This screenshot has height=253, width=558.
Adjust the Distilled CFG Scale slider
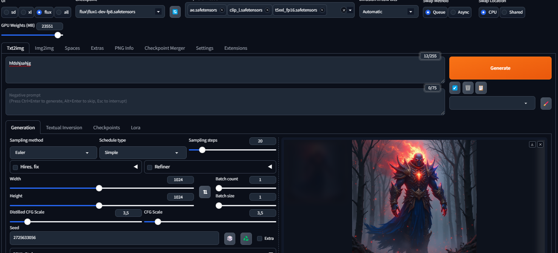tap(76, 222)
